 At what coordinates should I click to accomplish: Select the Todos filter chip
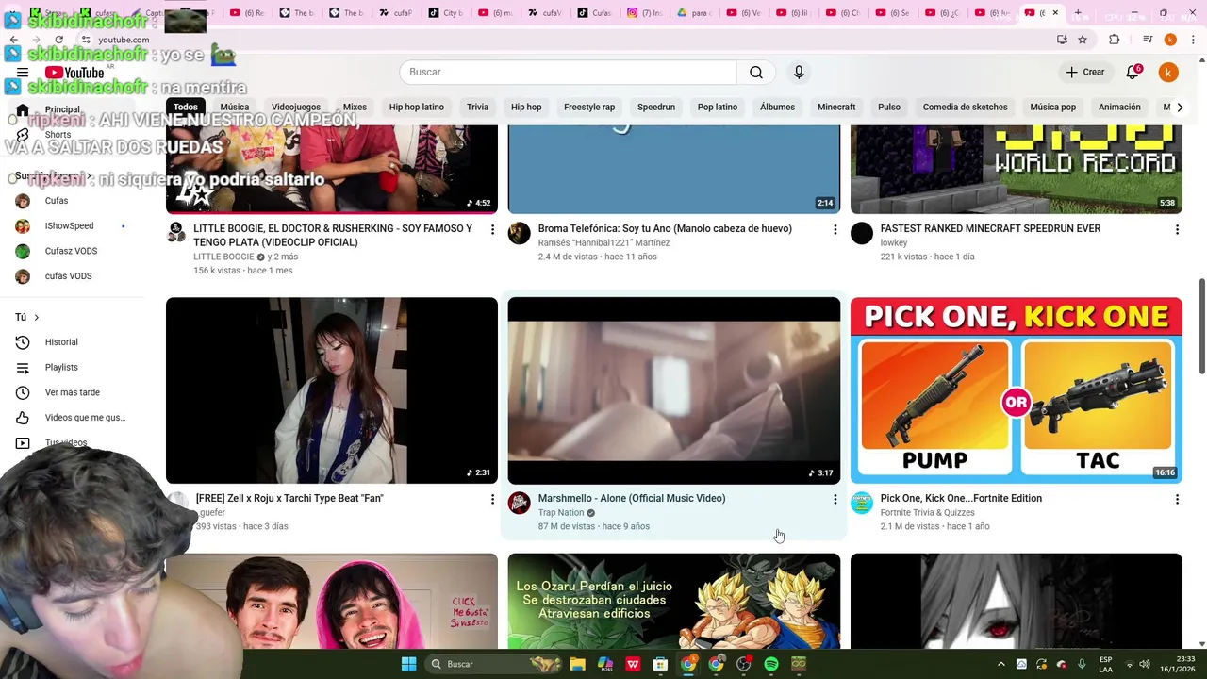186,108
